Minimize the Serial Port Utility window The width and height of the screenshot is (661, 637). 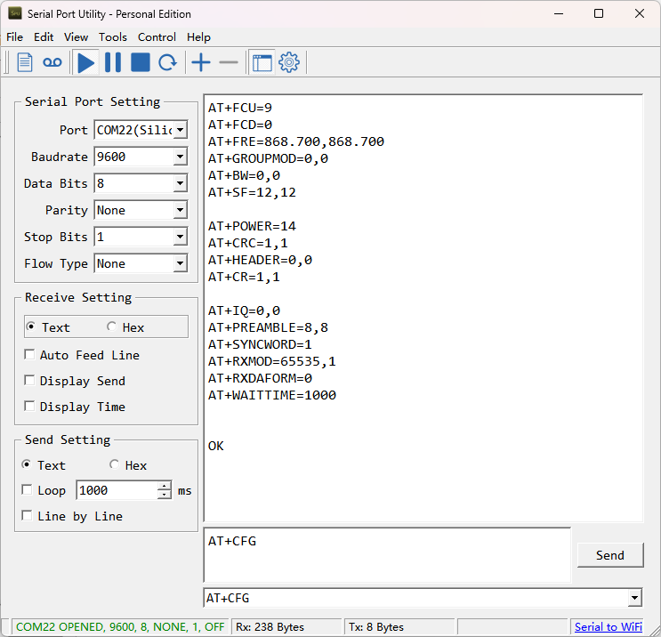tap(559, 13)
